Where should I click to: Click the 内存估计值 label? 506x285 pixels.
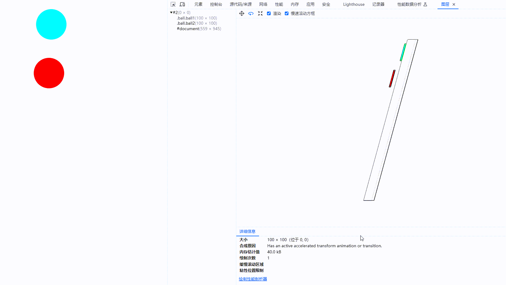(x=249, y=252)
